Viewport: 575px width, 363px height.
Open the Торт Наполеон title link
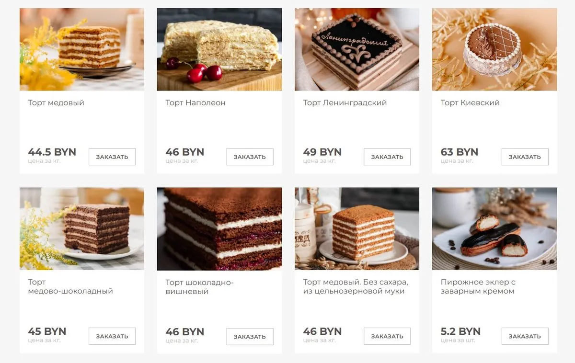click(x=195, y=102)
